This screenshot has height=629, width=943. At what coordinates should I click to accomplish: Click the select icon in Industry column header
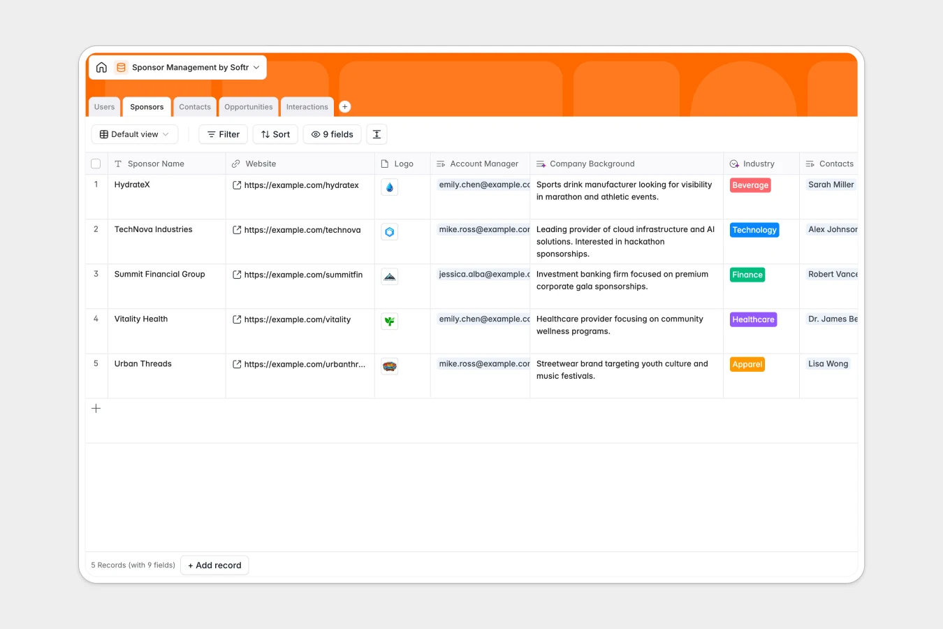pos(734,164)
